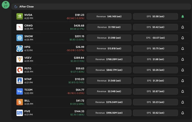Click the PSTG ticker symbol text
The height and width of the screenshot is (122, 192).
[28, 69]
